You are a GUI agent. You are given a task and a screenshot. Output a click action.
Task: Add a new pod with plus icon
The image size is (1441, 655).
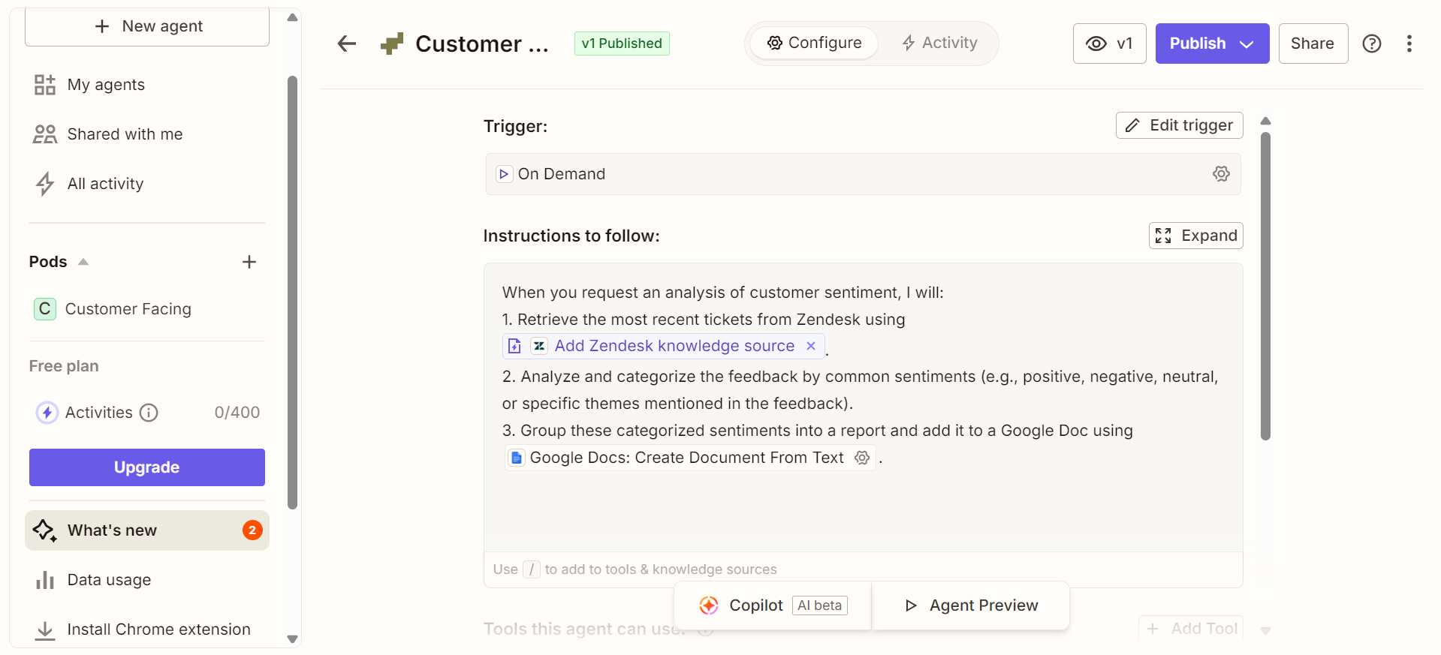(x=249, y=262)
